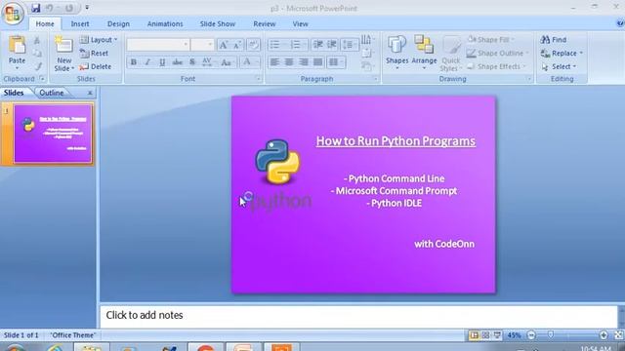
Task: Click the Replace button
Action: point(562,53)
